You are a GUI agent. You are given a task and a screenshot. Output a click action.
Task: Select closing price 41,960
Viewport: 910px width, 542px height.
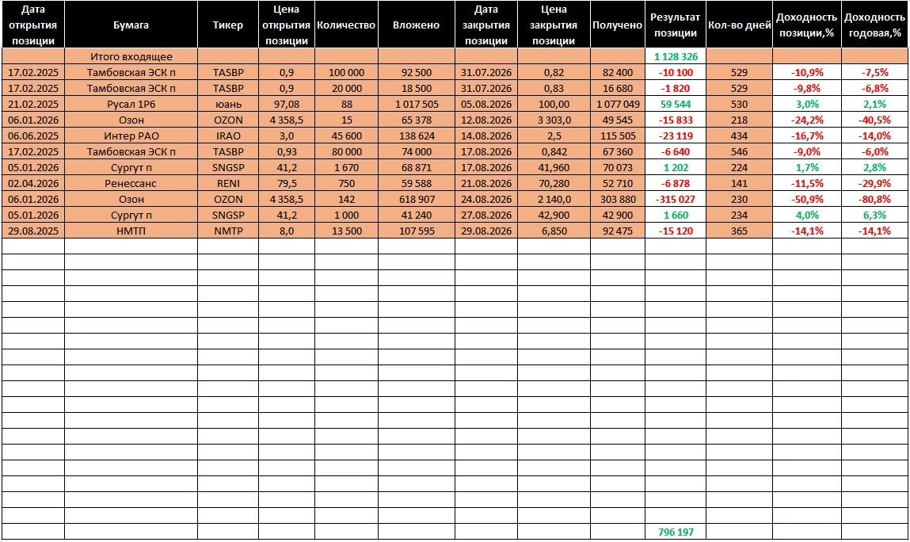click(x=554, y=168)
